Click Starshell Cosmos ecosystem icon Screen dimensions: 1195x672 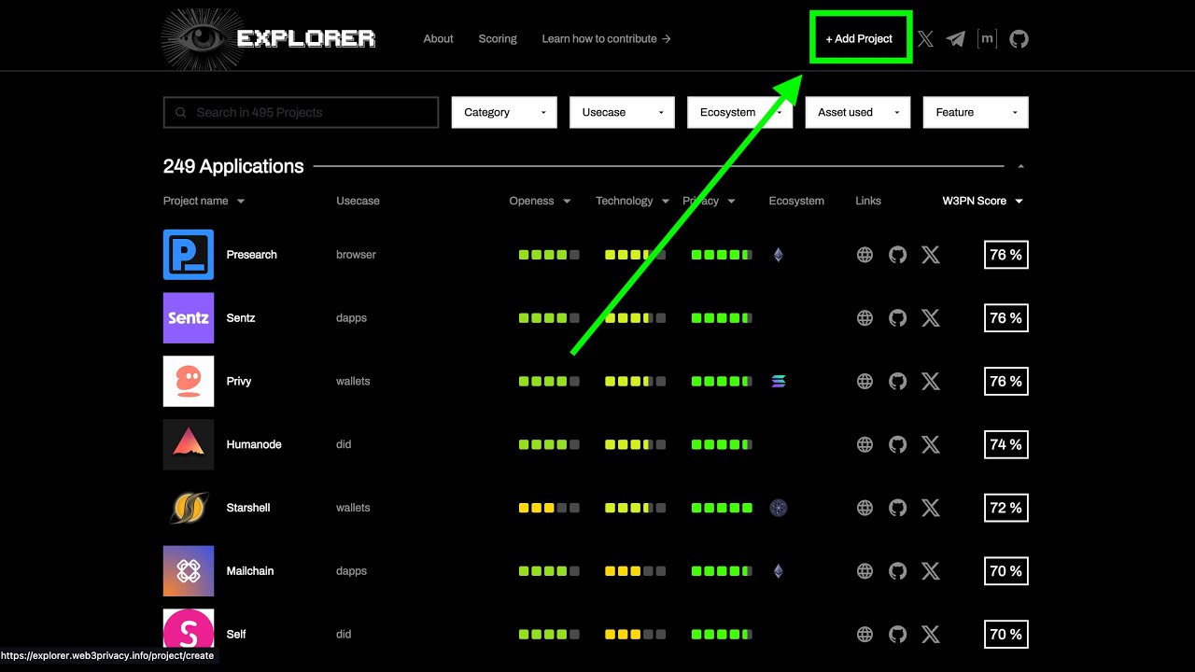tap(779, 508)
